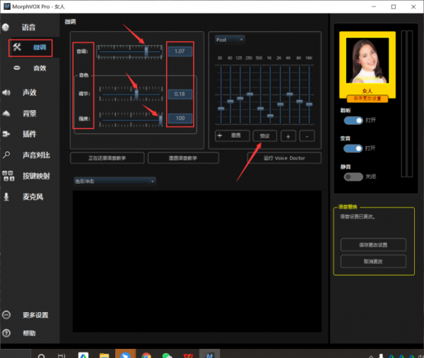Expand the 色彩冲击 dropdown list
The height and width of the screenshot is (358, 424).
click(114, 181)
